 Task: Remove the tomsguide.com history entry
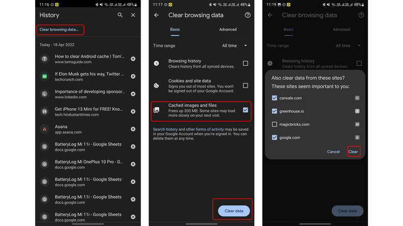tap(133, 59)
